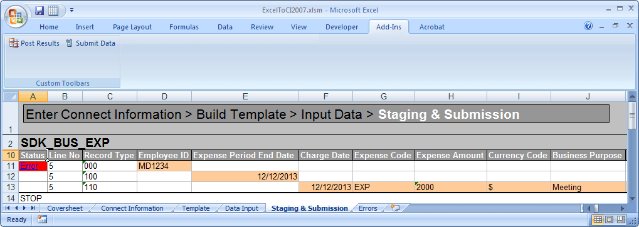639x227 pixels.
Task: Switch to the Errors sheet
Action: click(x=368, y=208)
